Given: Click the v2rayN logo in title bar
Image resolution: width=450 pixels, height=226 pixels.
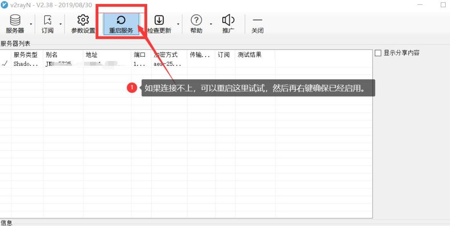Looking at the screenshot, I should (x=4, y=5).
